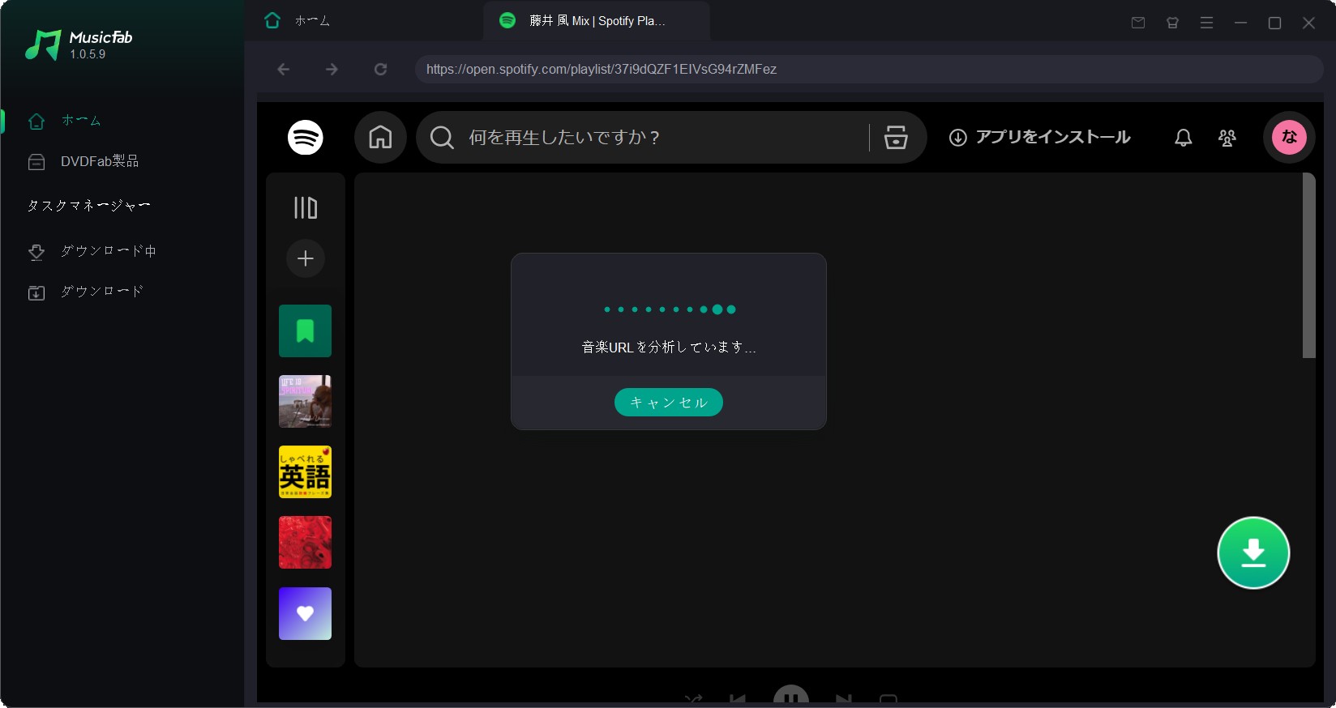Open friend activity icon
The width and height of the screenshot is (1336, 708).
tap(1227, 138)
